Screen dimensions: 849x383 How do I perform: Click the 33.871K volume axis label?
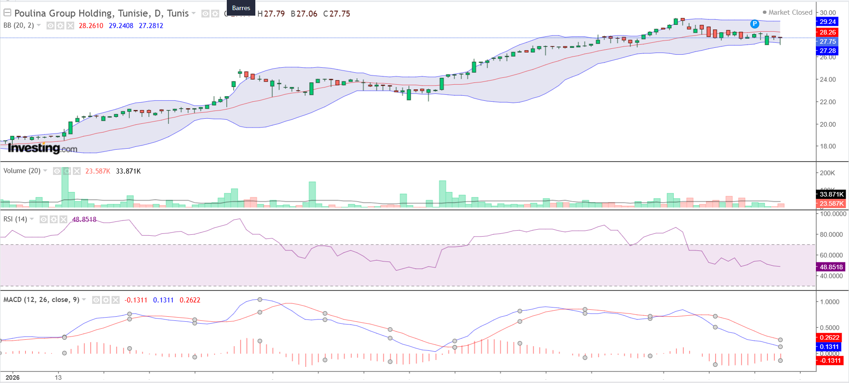(x=831, y=194)
